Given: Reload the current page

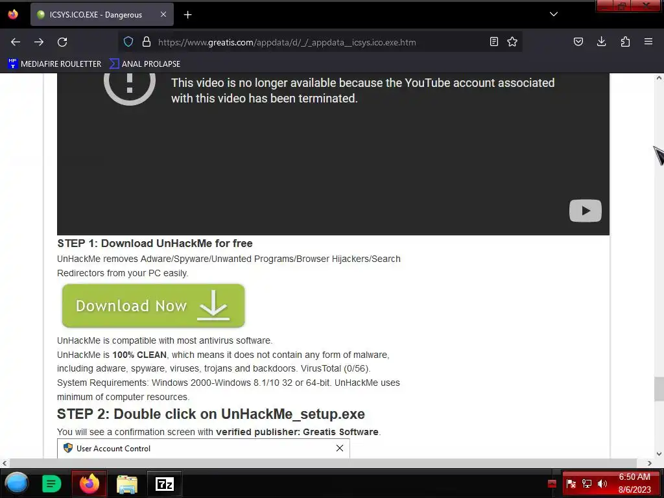Looking at the screenshot, I should click(62, 42).
